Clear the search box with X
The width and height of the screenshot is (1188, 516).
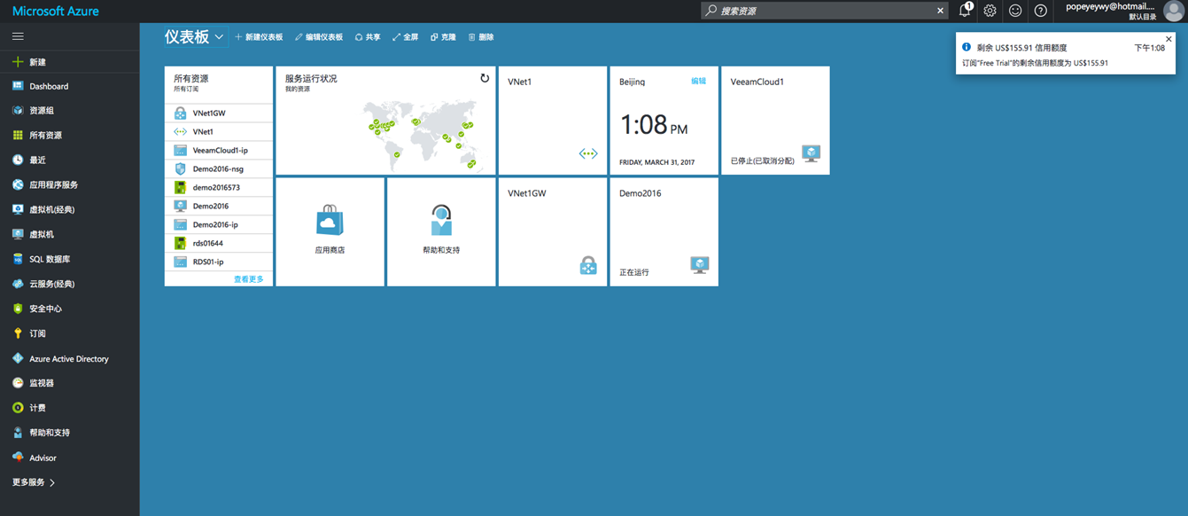tap(941, 11)
